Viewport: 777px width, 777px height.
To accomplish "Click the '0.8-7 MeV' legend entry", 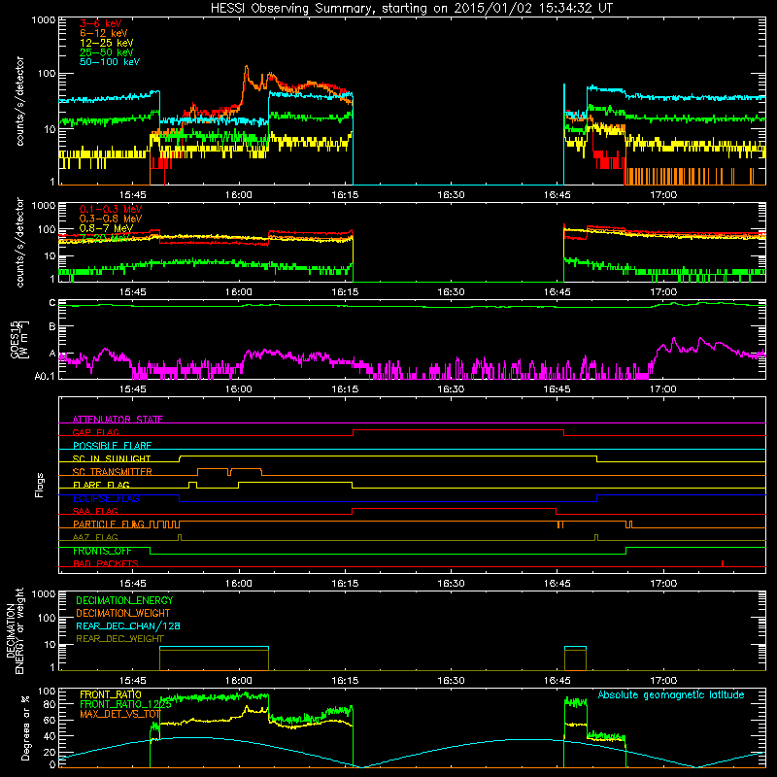I will pyautogui.click(x=106, y=228).
